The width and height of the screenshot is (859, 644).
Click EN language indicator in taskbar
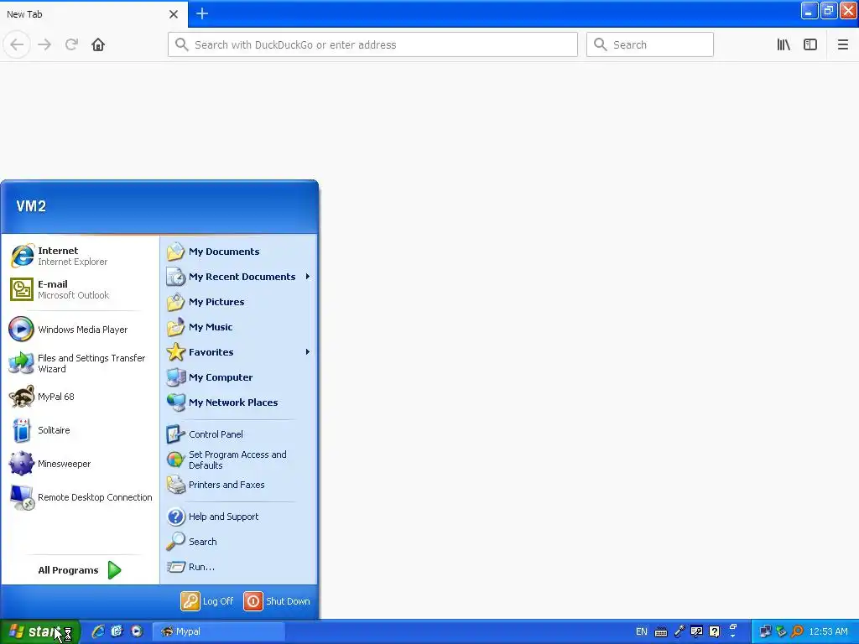pyautogui.click(x=642, y=631)
